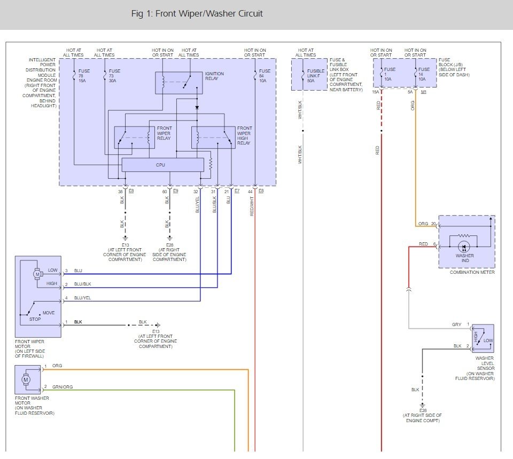Screen dimensions: 513x459
Task: Click the "FUSE 73 30A" label
Action: [114, 76]
